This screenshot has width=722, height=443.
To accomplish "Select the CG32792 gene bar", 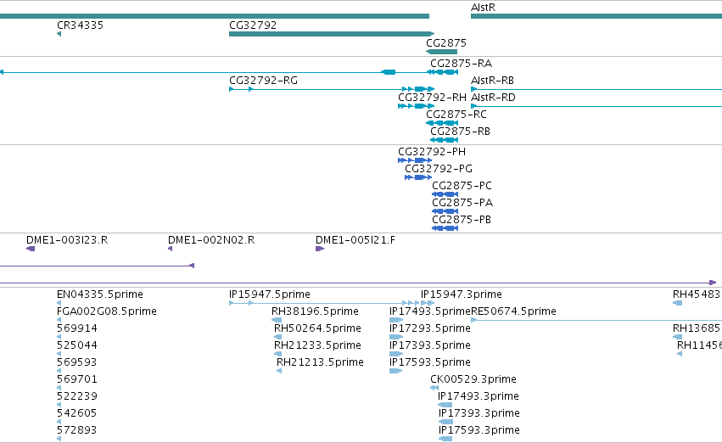I will pos(332,34).
